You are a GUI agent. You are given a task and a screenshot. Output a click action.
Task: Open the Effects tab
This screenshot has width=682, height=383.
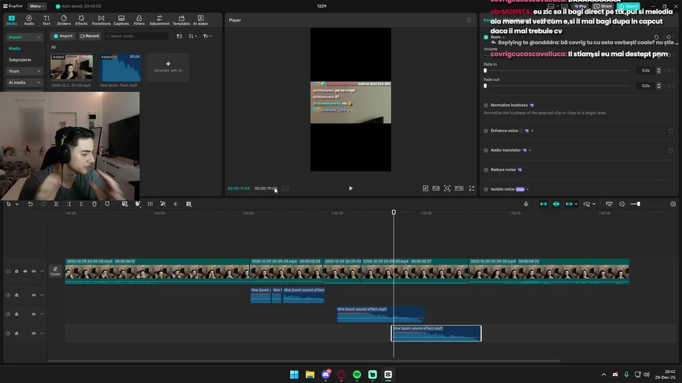81,20
